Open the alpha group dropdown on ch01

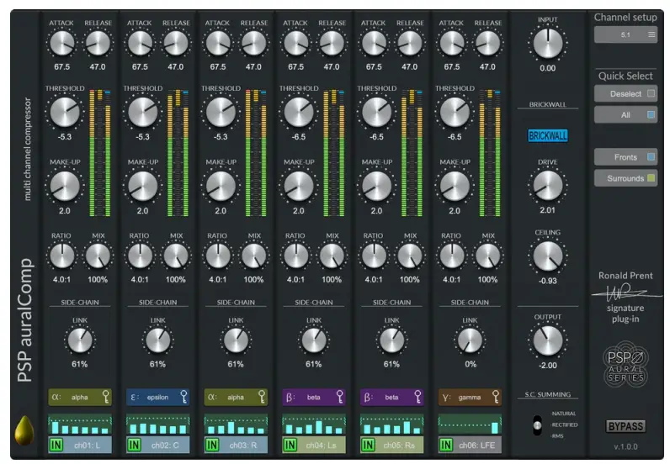point(80,397)
